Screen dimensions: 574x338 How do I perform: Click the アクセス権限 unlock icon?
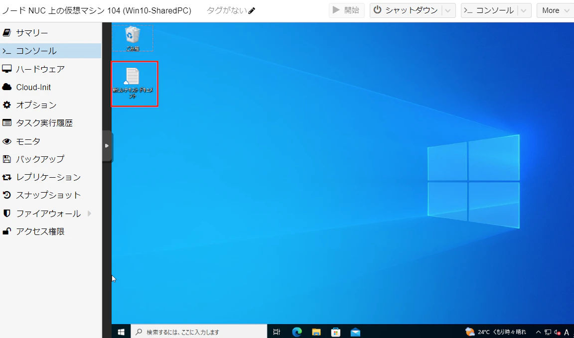click(6, 231)
